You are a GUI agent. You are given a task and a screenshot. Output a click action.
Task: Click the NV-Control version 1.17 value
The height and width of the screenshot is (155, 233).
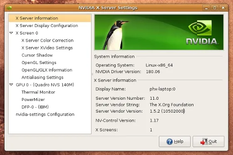[x=154, y=121]
